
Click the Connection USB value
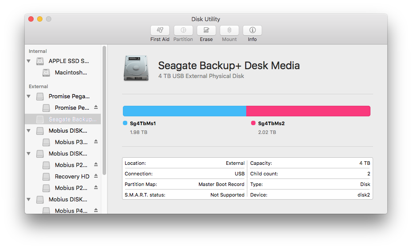coord(240,174)
